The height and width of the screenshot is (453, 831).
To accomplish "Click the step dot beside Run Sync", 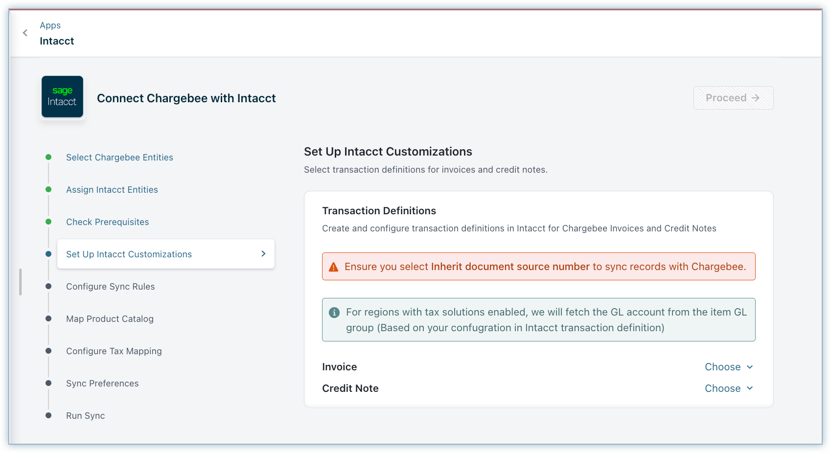I will [48, 415].
